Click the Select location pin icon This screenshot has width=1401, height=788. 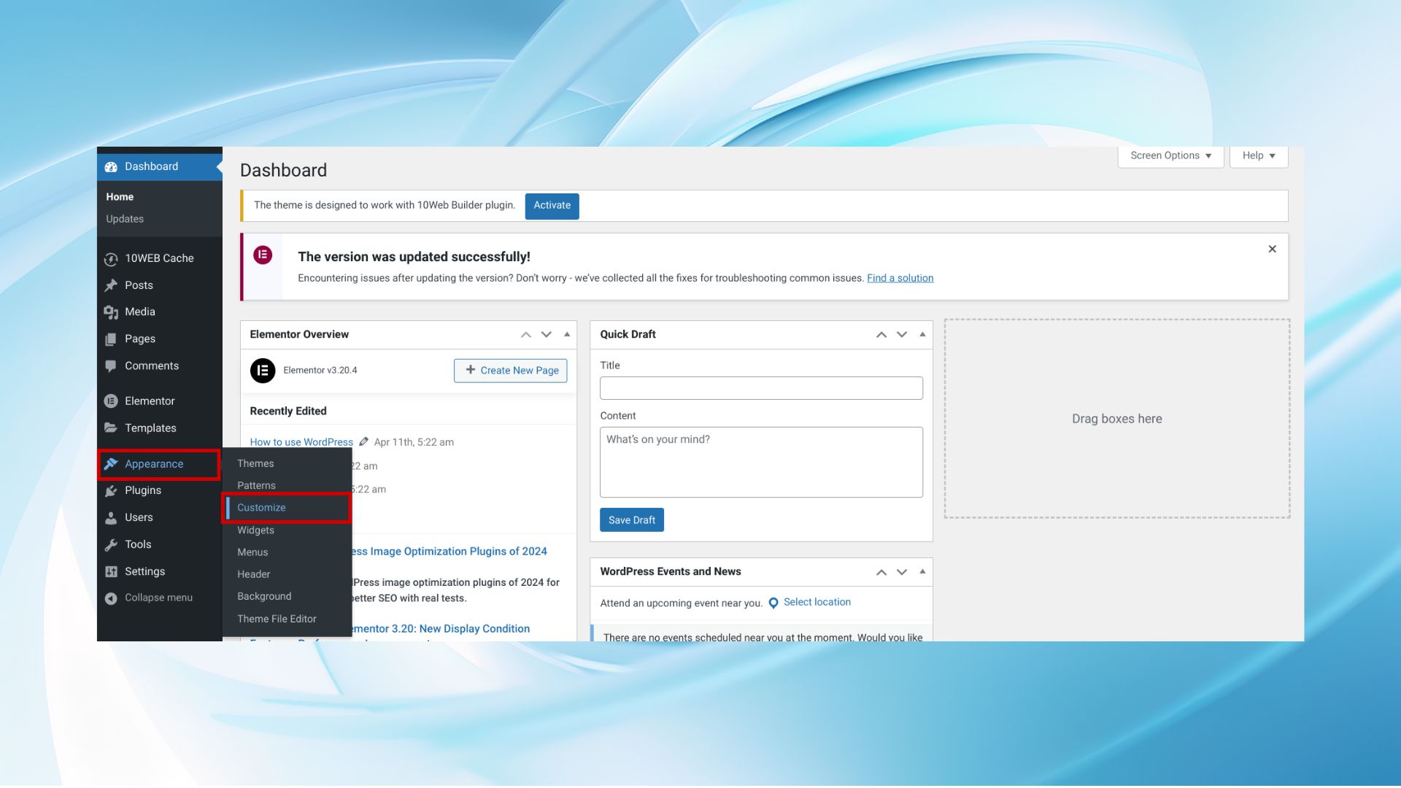click(773, 603)
